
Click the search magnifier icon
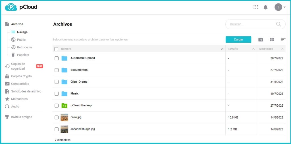tap(278, 24)
